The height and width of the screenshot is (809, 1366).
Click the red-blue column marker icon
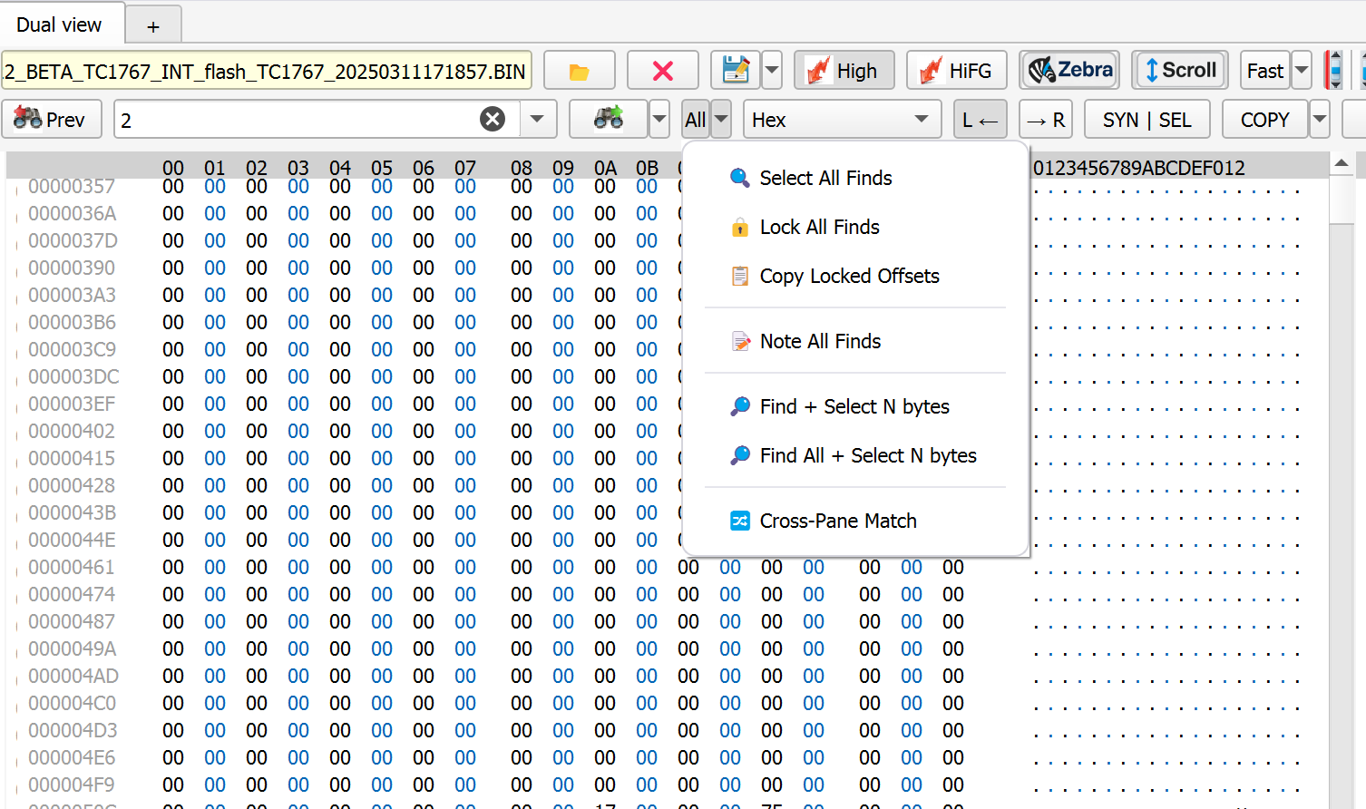[1333, 71]
